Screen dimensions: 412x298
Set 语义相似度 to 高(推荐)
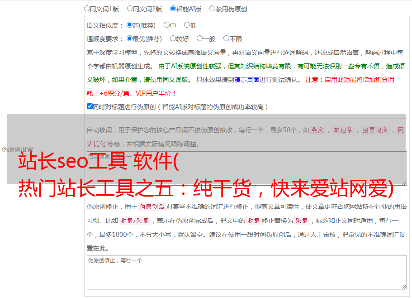click(129, 25)
